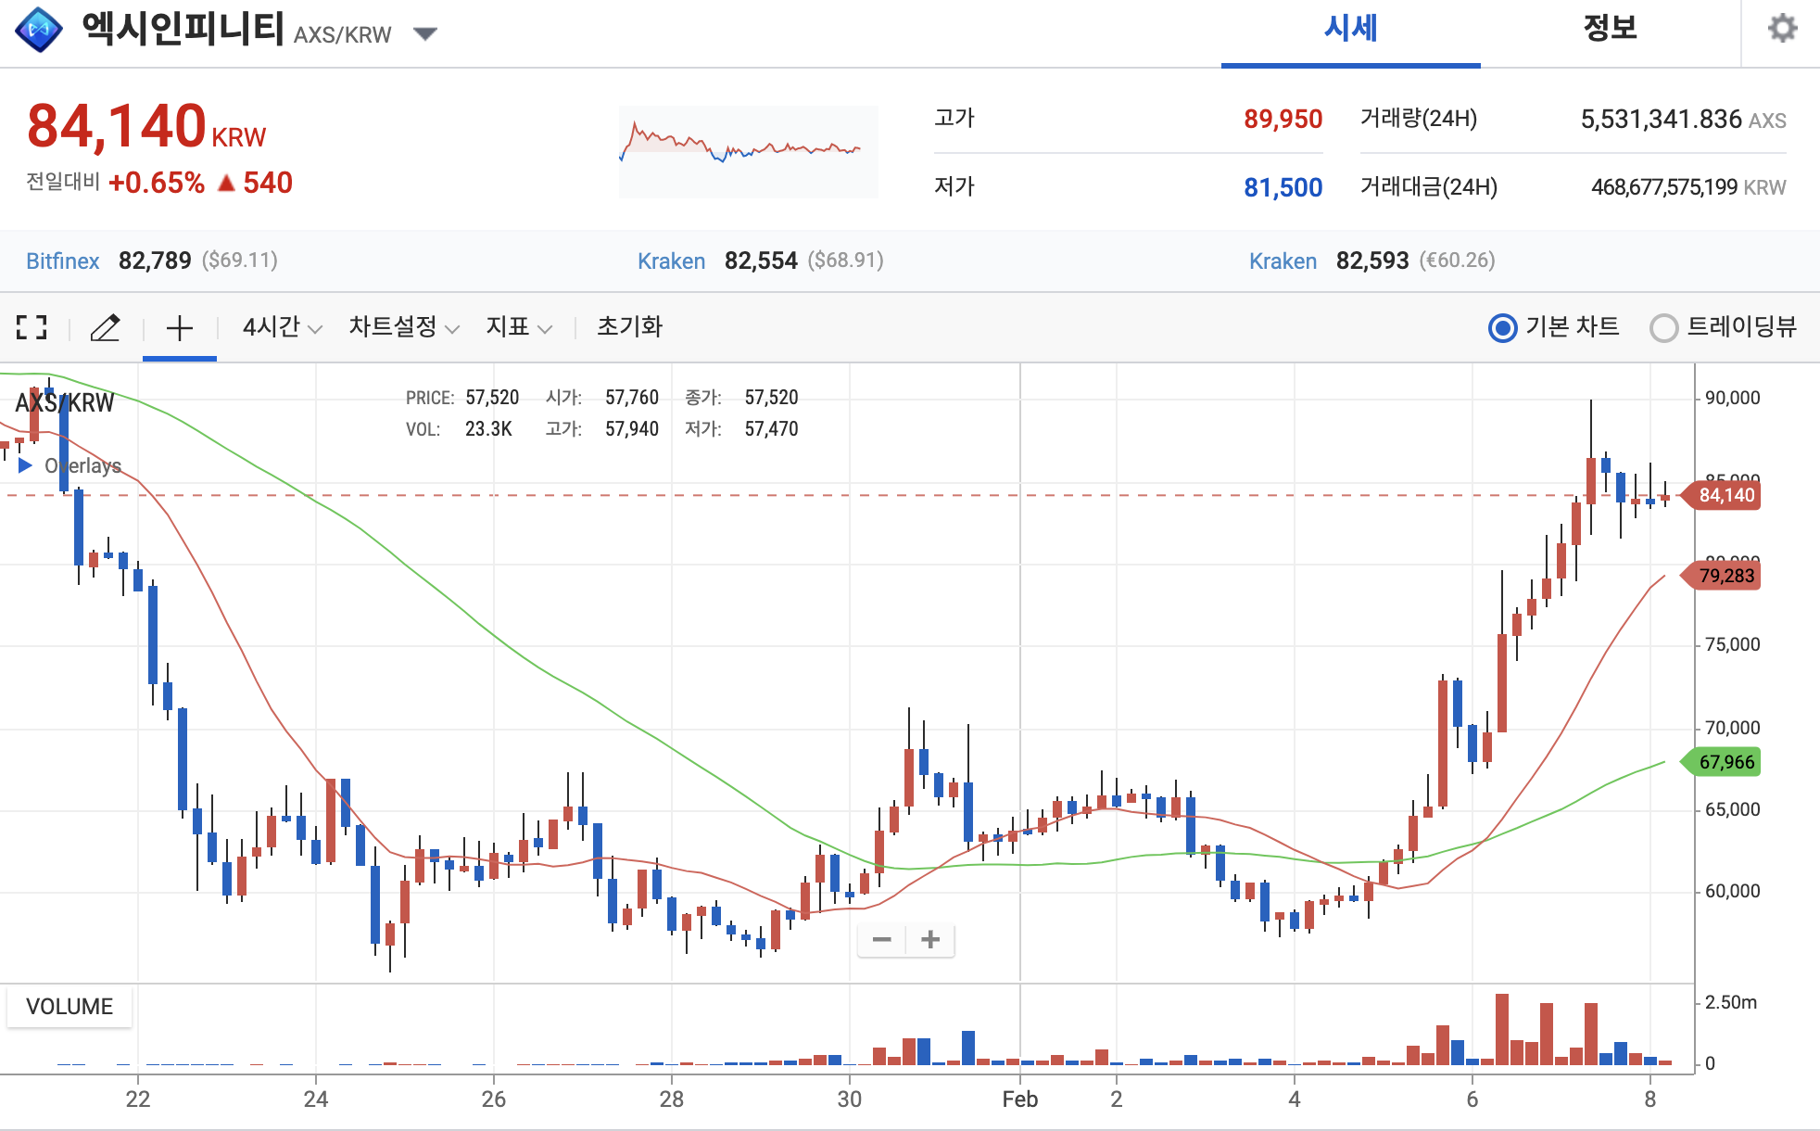The image size is (1820, 1131).
Task: Open the 지표 indicators dropdown
Action: click(x=518, y=327)
